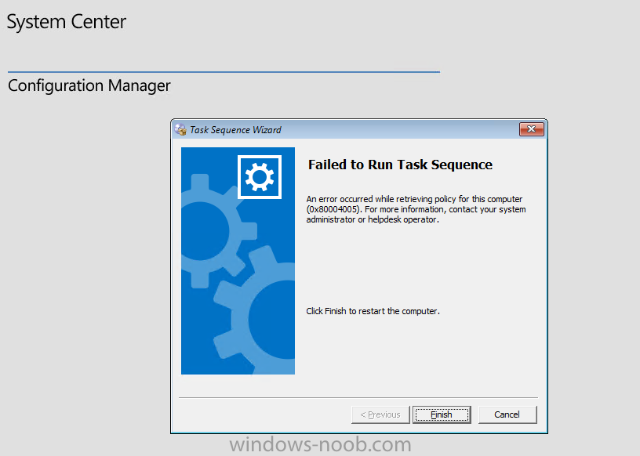Image resolution: width=640 pixels, height=456 pixels.
Task: Click the greyed-out Previous button
Action: click(380, 414)
